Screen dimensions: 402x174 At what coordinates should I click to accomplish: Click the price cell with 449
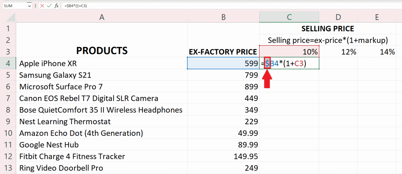[223, 98]
